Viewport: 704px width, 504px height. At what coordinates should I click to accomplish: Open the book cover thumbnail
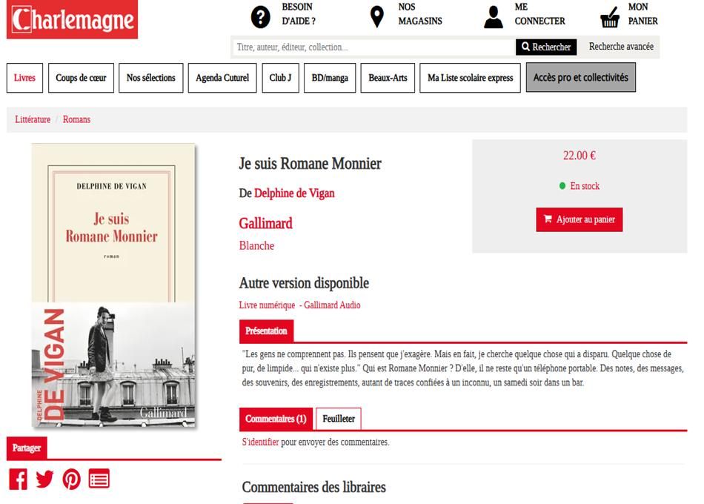[x=113, y=285]
